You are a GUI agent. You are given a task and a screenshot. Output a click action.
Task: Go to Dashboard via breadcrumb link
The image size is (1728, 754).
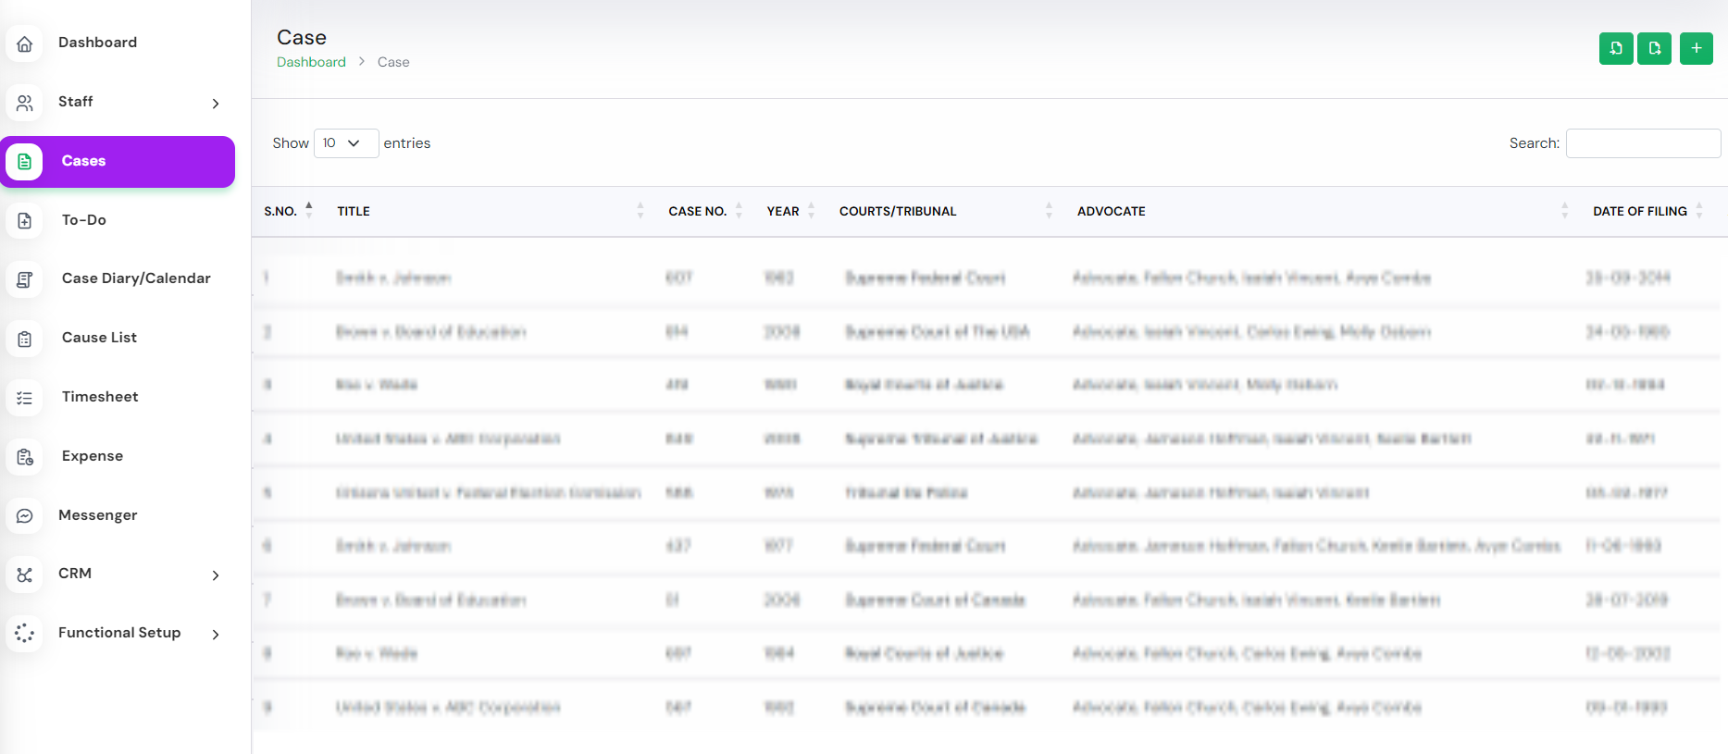[x=311, y=62]
